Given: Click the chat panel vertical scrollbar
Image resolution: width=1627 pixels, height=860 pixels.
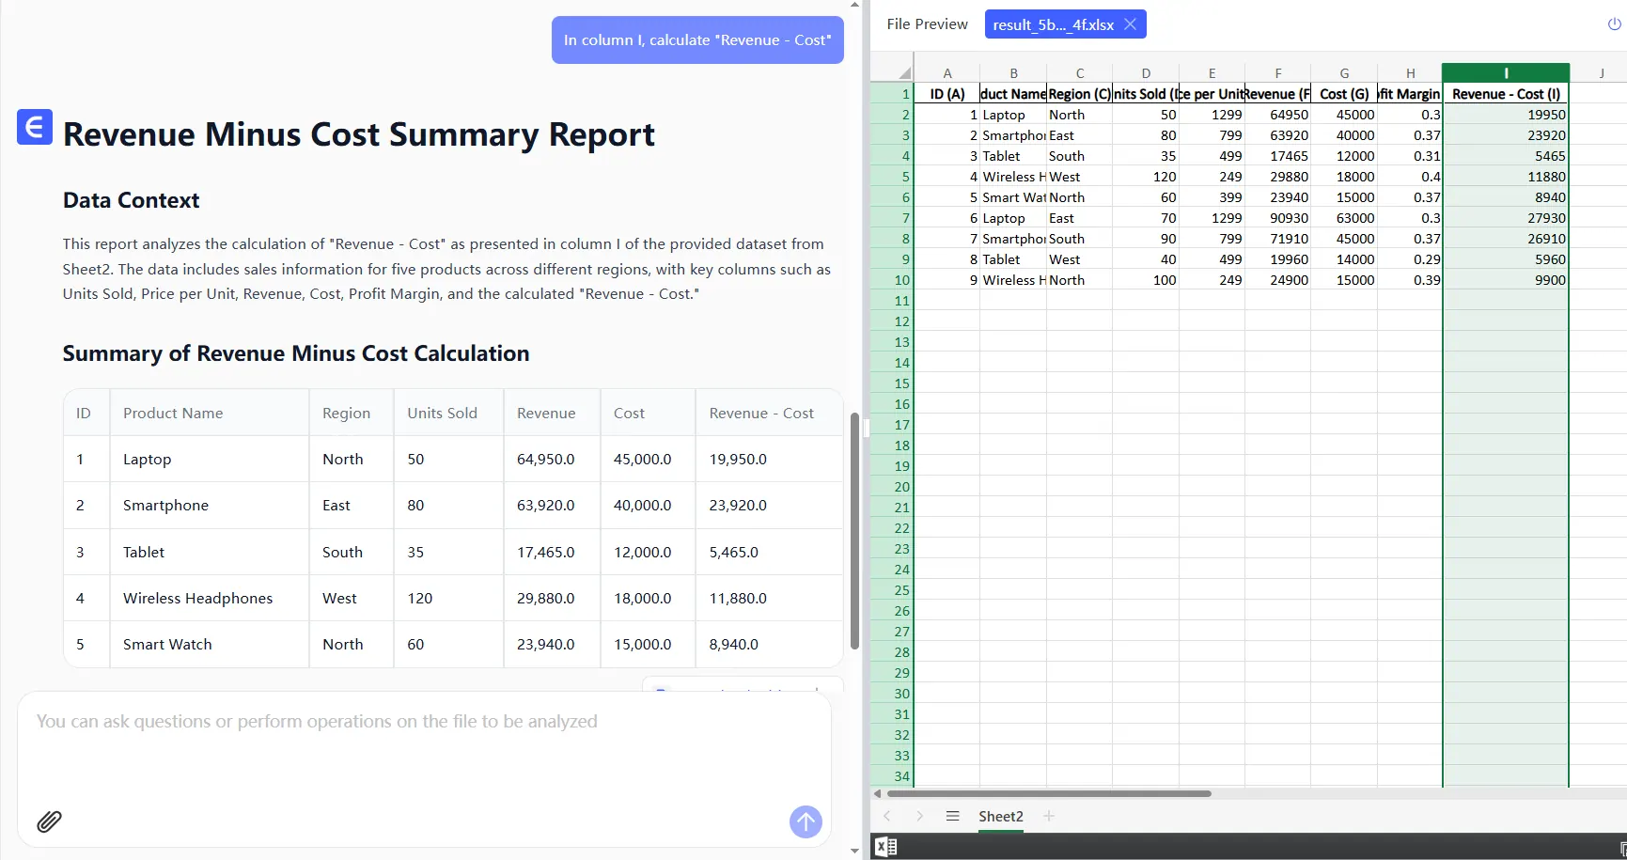Looking at the screenshot, I should coord(854,531).
